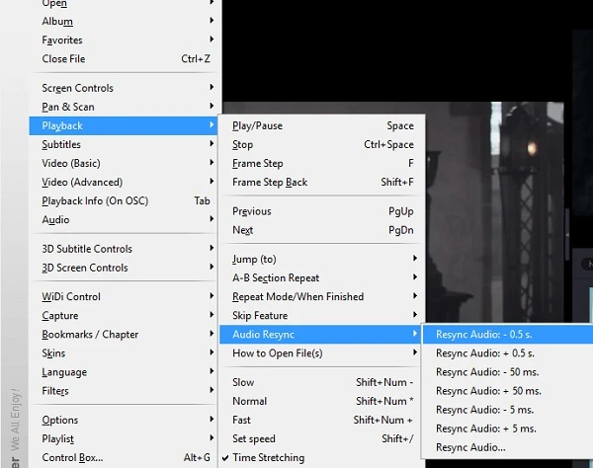Open 3D Screen Controls submenu
The image size is (593, 468).
tap(123, 268)
